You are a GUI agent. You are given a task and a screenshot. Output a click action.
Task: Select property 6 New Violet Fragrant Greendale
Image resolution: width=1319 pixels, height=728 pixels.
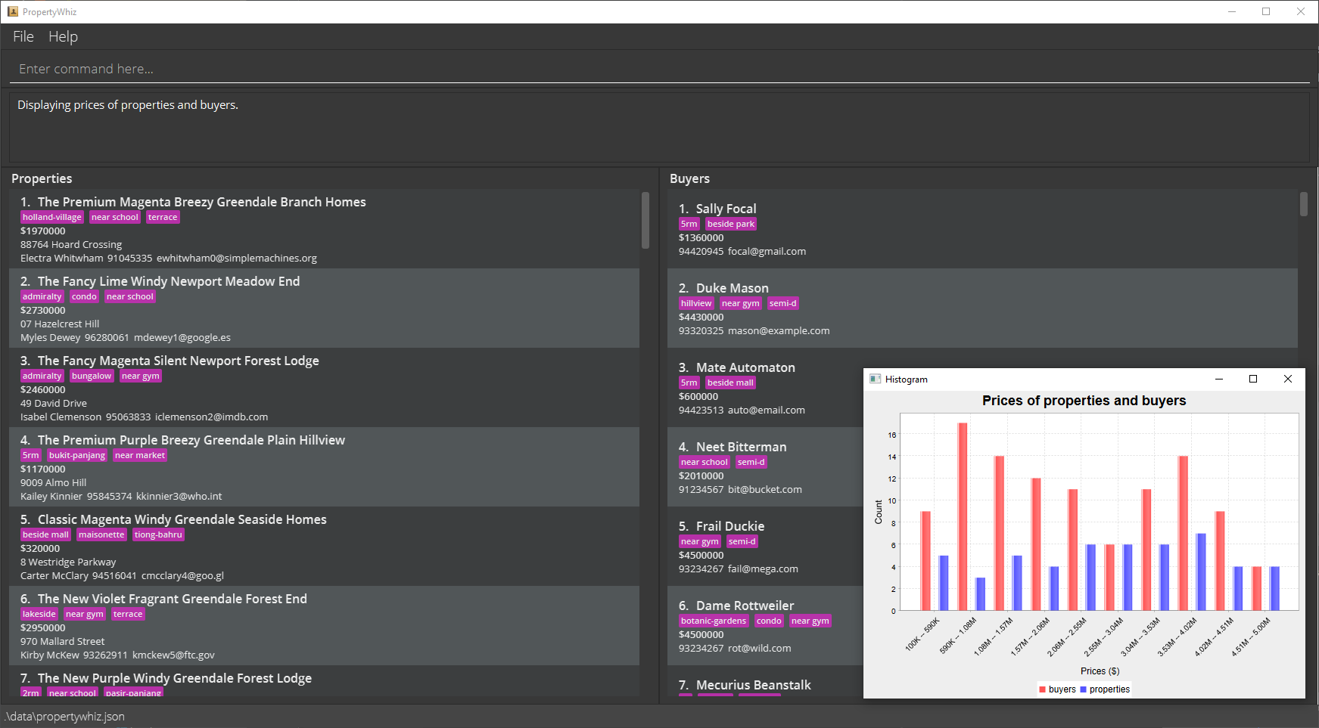point(324,626)
